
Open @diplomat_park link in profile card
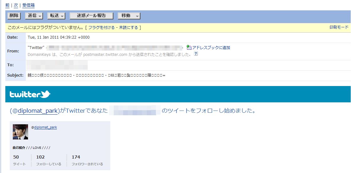click(46, 127)
